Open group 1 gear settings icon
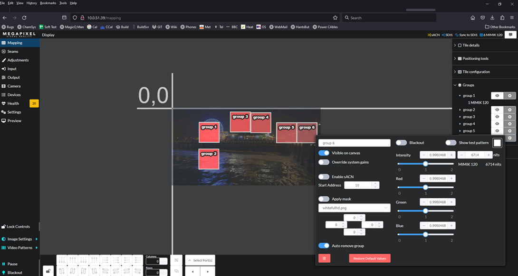Viewport: 518px width, 276px height. pyautogui.click(x=510, y=96)
